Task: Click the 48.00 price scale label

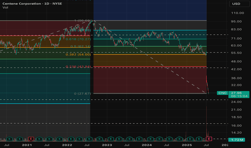Action: coord(236,61)
